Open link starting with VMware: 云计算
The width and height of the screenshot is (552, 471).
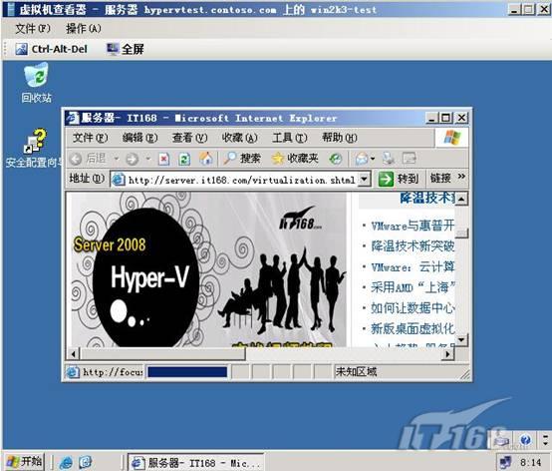tap(413, 266)
